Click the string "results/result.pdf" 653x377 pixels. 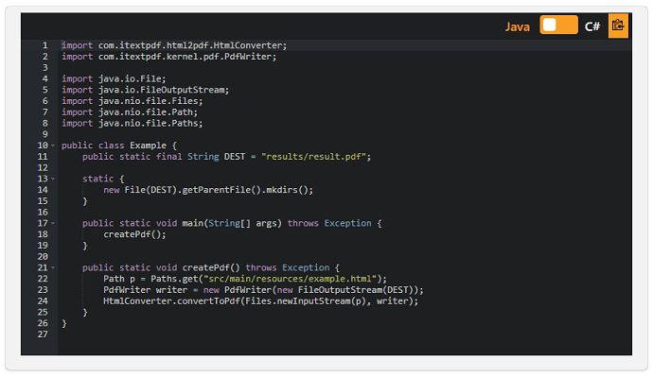313,157
